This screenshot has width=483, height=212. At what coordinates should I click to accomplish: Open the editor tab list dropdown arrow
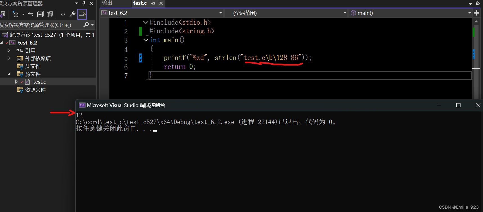(470, 4)
